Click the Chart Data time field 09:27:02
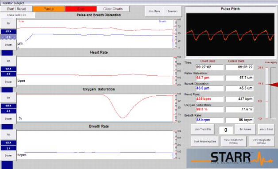The height and width of the screenshot is (169, 278). [210, 67]
